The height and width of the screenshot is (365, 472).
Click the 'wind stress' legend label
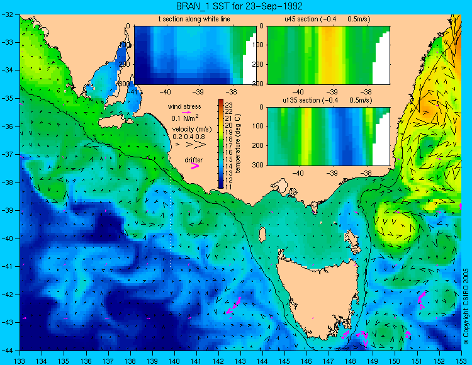coord(184,106)
